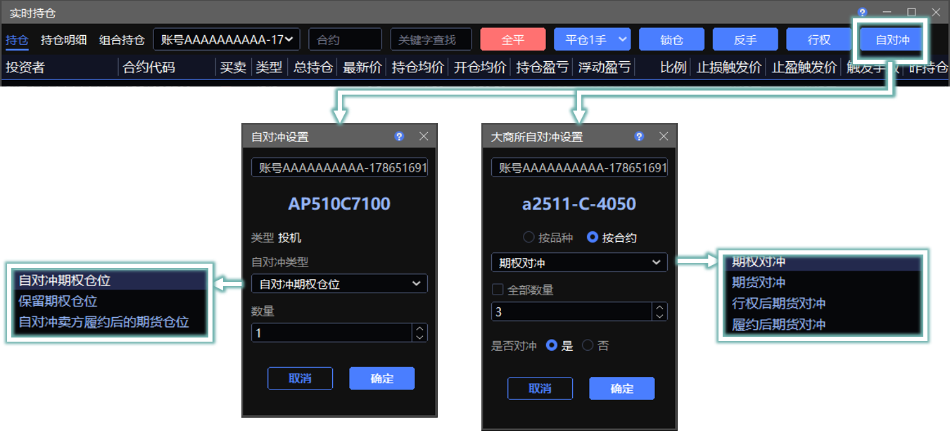Click the 反手 button
The image size is (950, 431).
[x=745, y=39]
